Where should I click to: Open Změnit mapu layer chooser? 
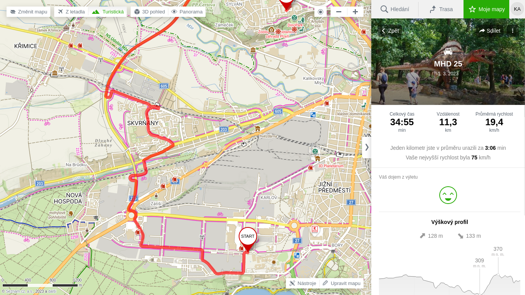click(28, 12)
